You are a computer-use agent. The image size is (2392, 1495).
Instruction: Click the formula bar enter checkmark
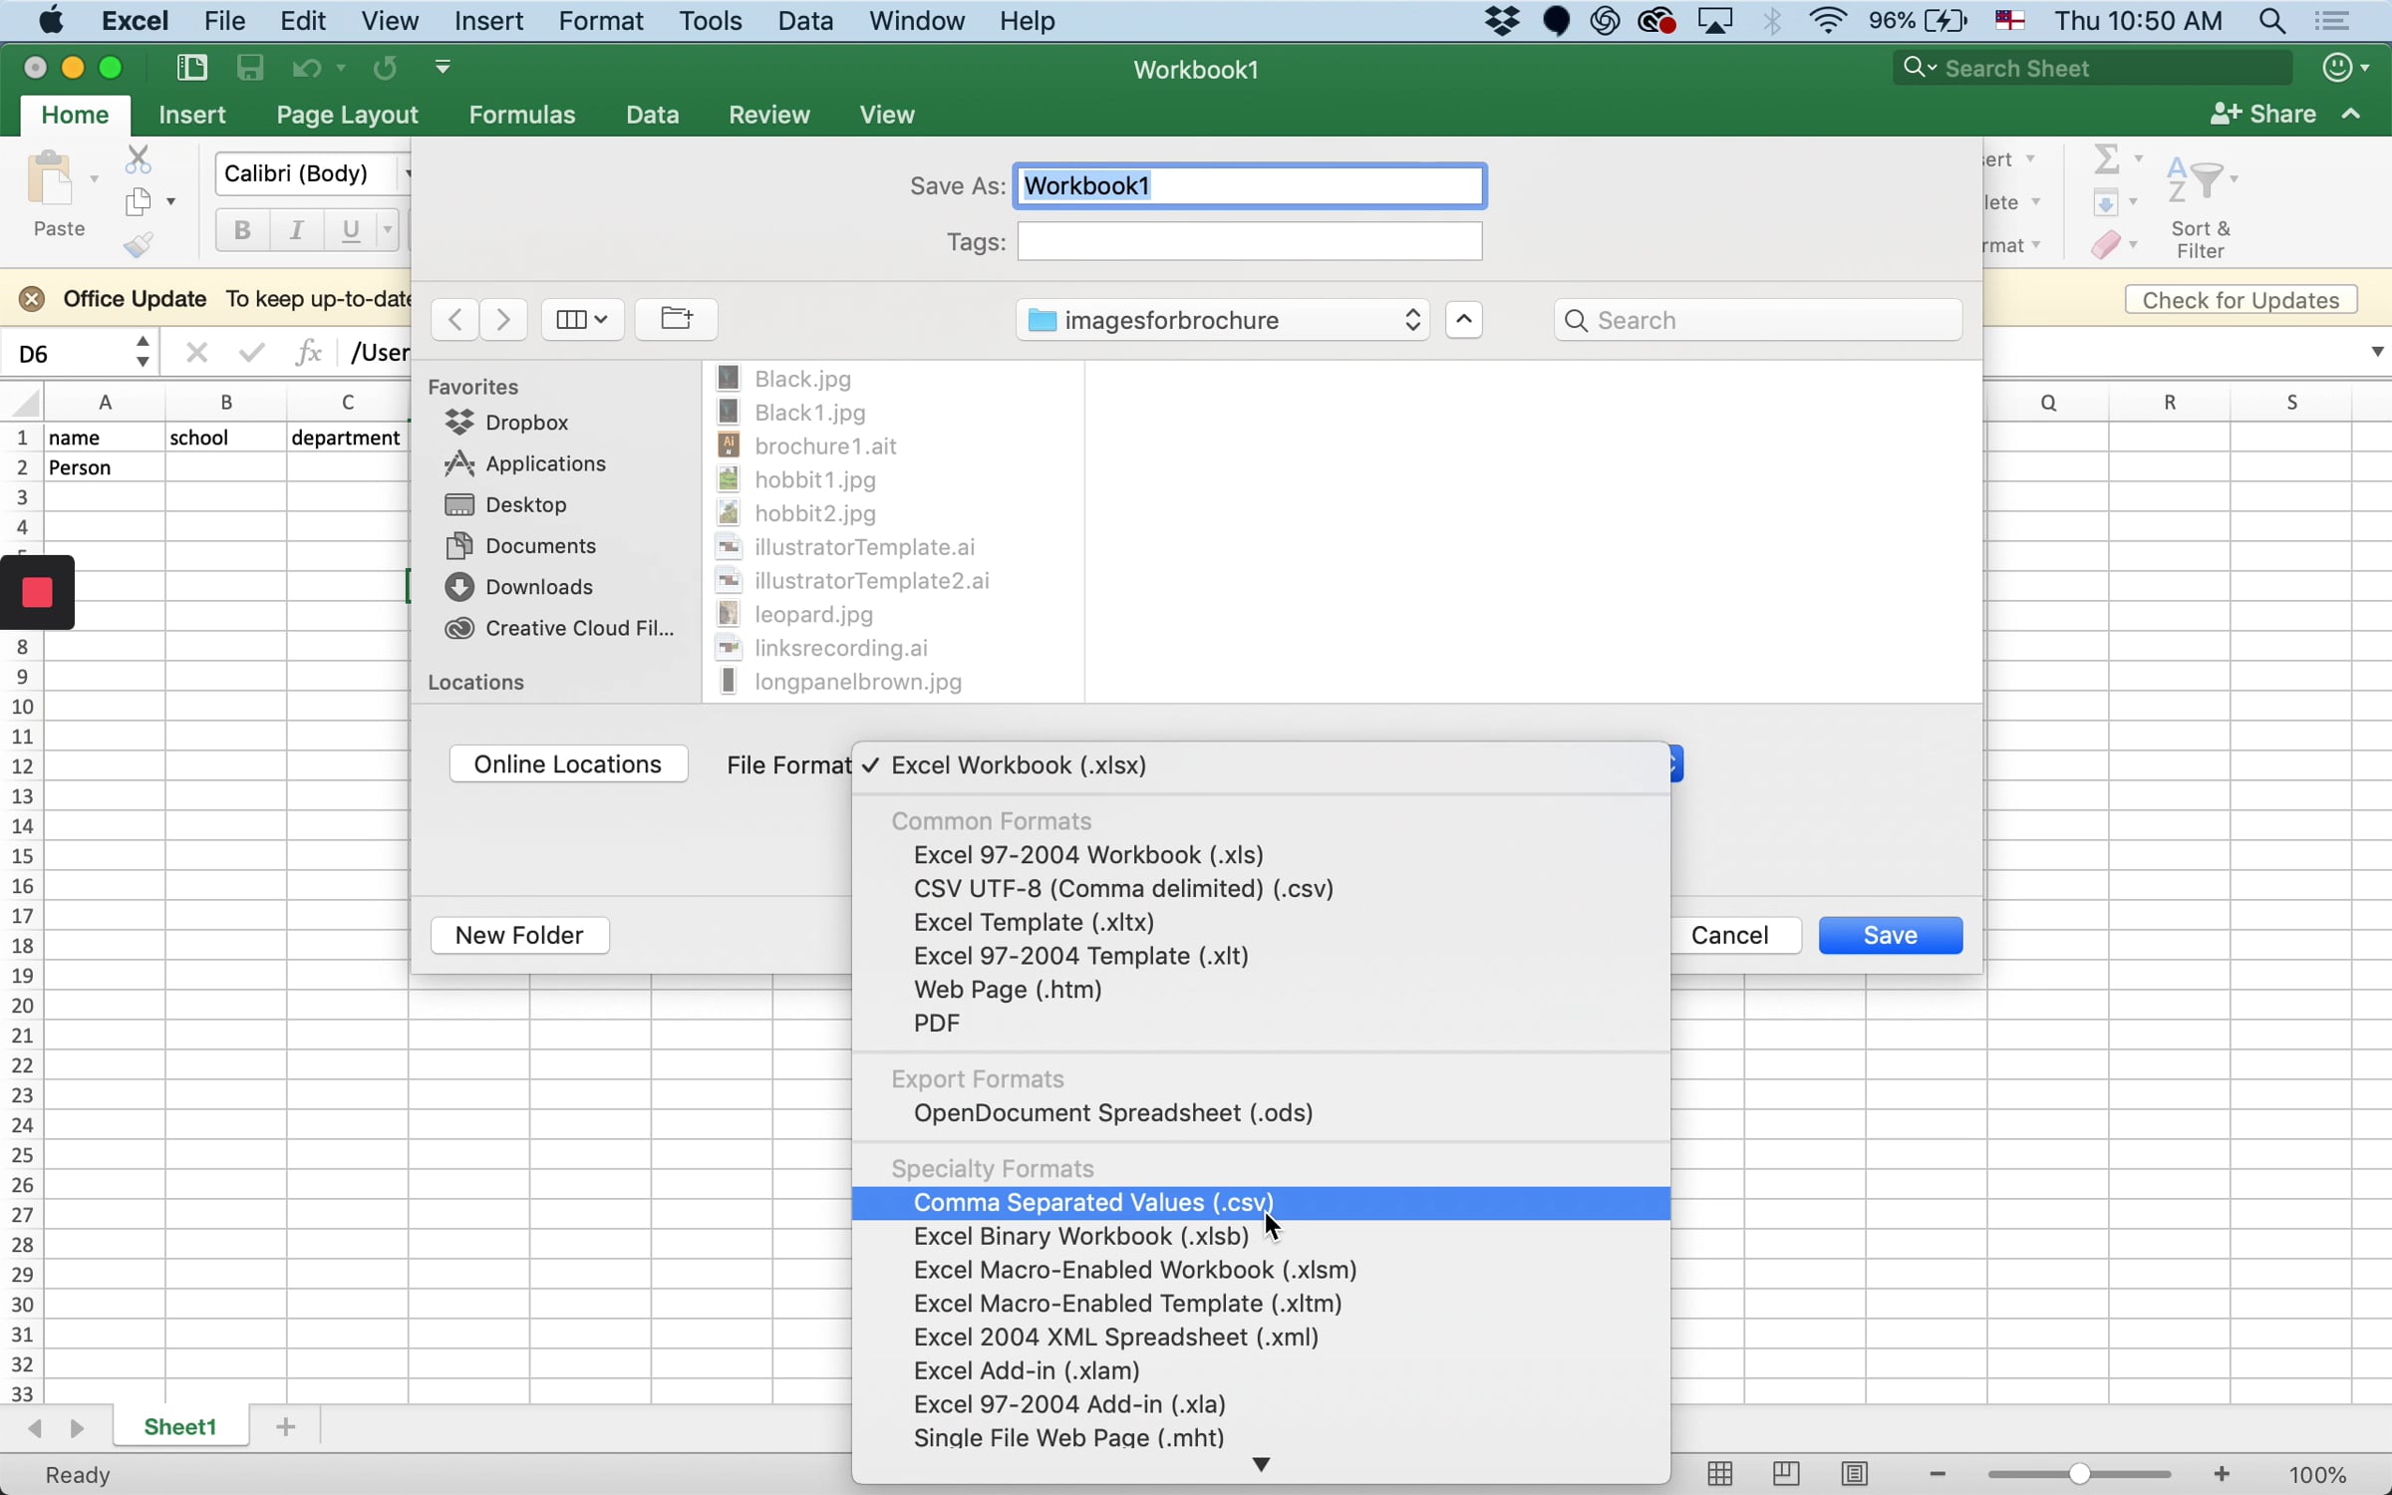[252, 352]
